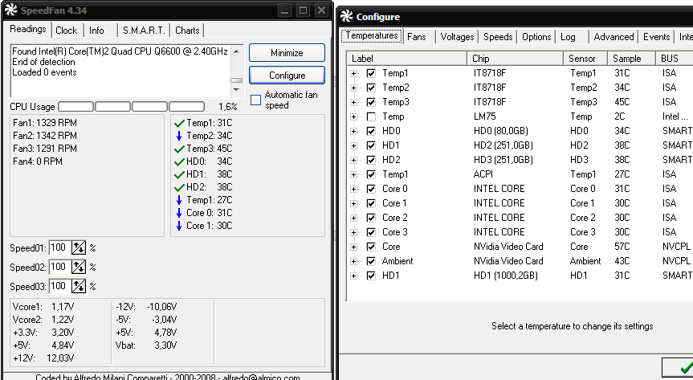The width and height of the screenshot is (693, 380).
Task: Click the Speed02 percentage input field
Action: pyautogui.click(x=59, y=267)
